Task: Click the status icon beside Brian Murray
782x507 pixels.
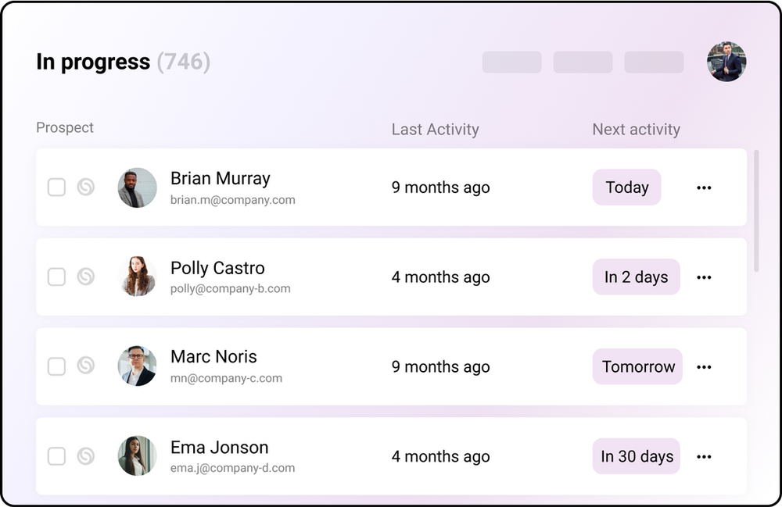Action: (85, 187)
